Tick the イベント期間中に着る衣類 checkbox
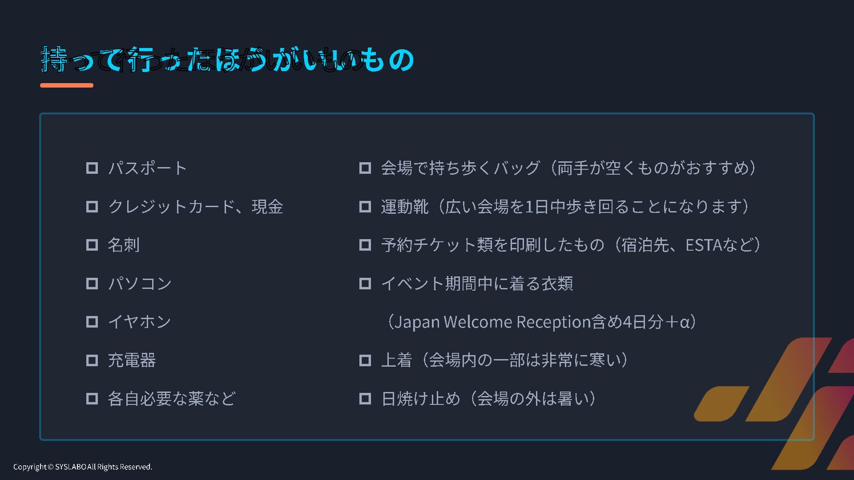The height and width of the screenshot is (480, 854). pos(365,284)
